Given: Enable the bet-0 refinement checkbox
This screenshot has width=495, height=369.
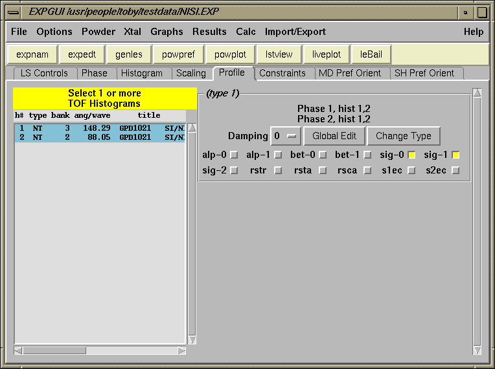Looking at the screenshot, I should tap(323, 155).
